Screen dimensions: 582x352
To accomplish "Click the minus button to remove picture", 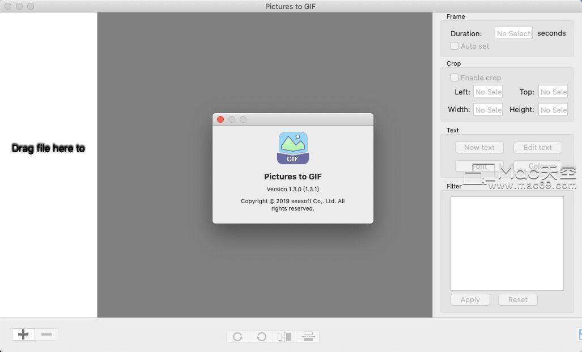I will coord(46,334).
